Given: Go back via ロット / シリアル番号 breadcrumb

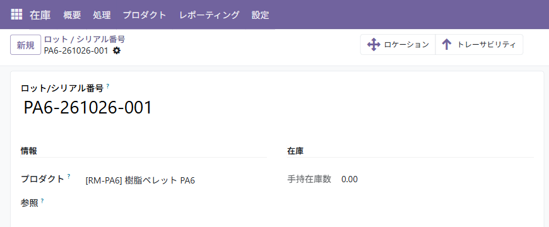Looking at the screenshot, I should tap(85, 39).
